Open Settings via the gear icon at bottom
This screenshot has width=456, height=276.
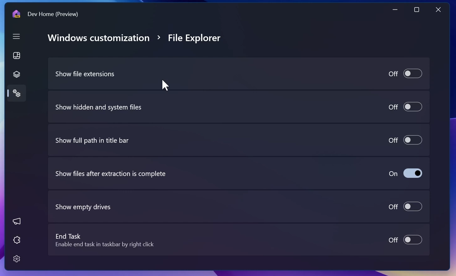16,258
